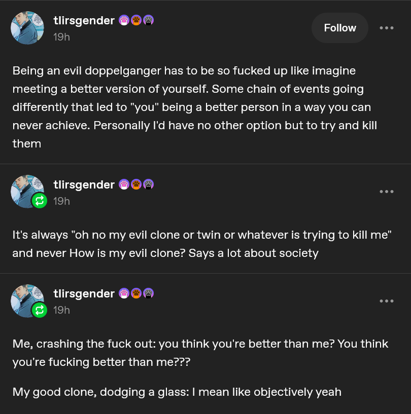Click the second post's 19h timestamp
This screenshot has width=411, height=414.
pyautogui.click(x=61, y=201)
